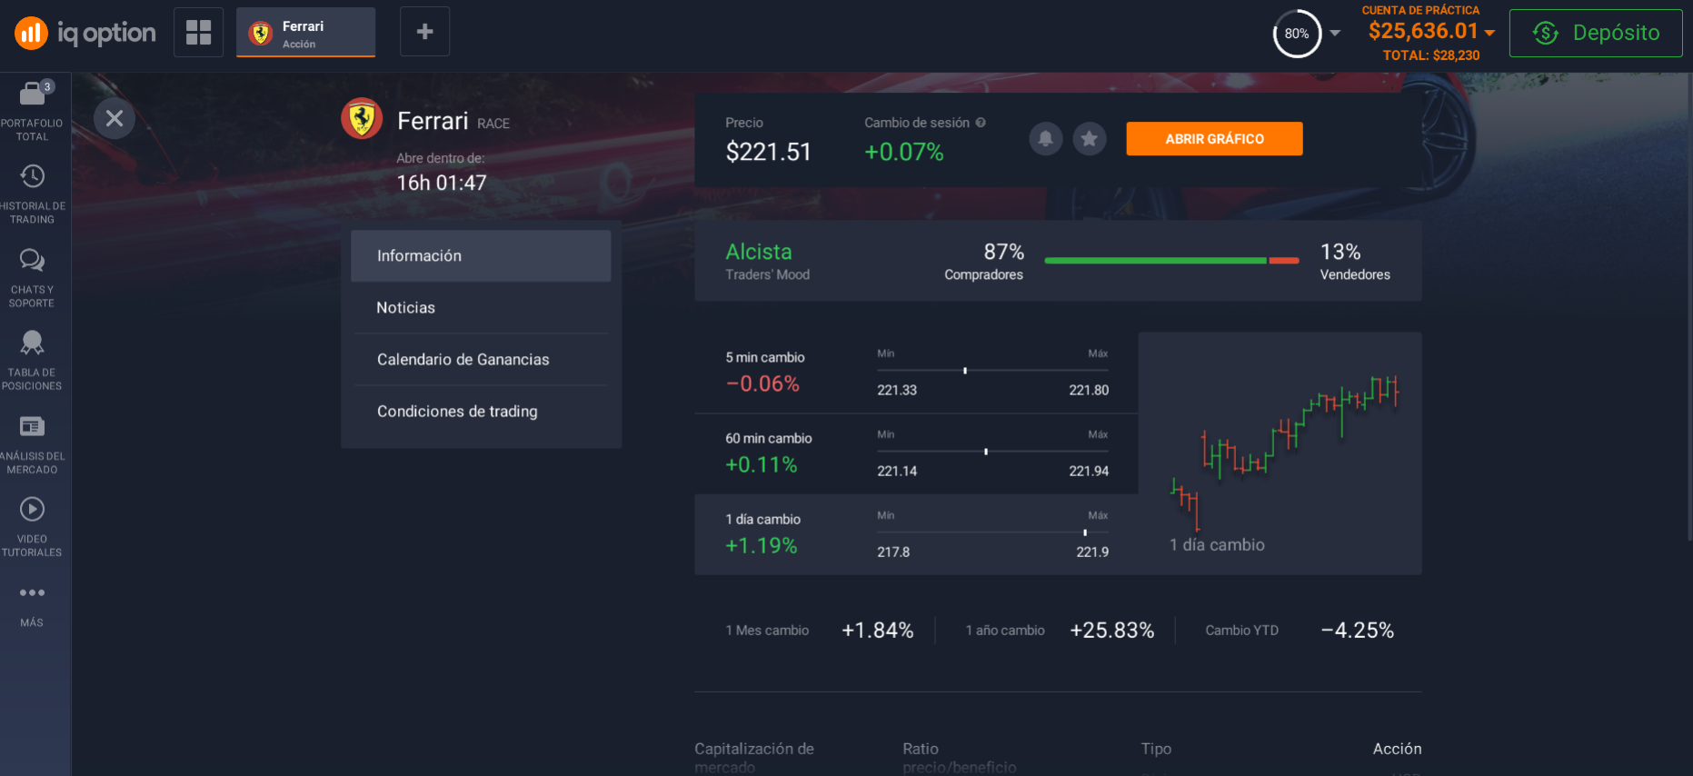
Task: Click the 5 min min-max range slider
Action: coord(992,371)
